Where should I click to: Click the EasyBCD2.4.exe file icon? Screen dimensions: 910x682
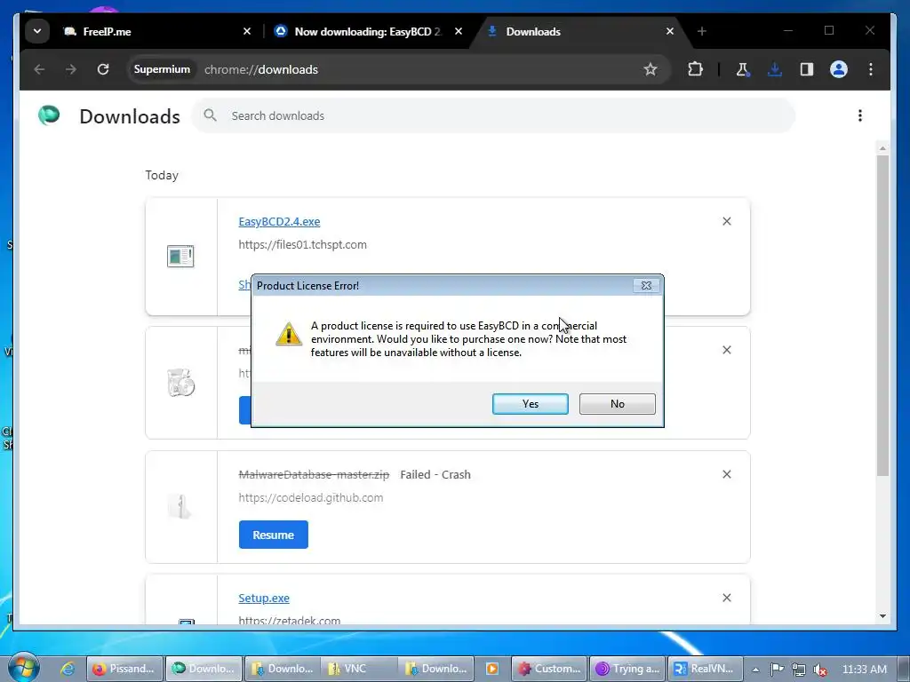point(180,256)
